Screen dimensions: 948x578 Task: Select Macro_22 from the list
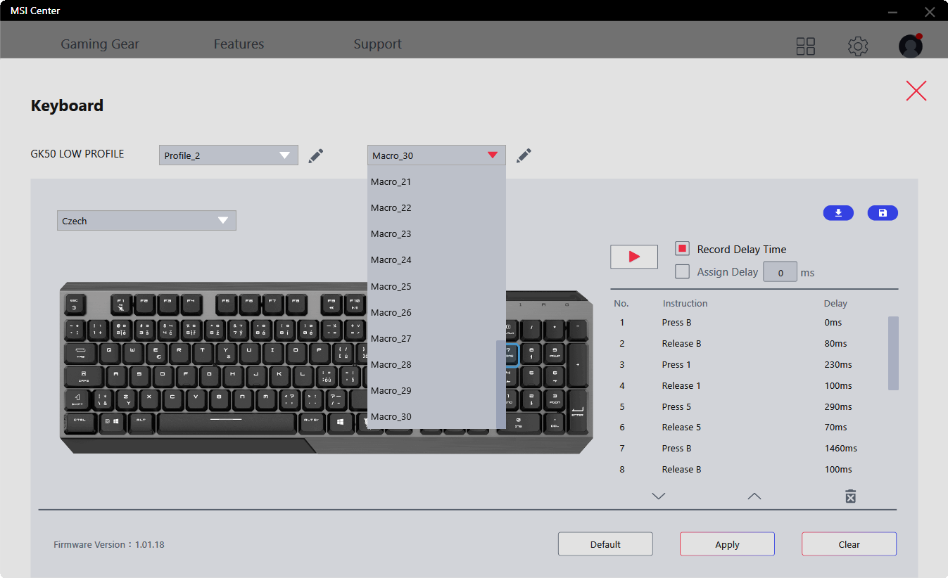(x=431, y=207)
